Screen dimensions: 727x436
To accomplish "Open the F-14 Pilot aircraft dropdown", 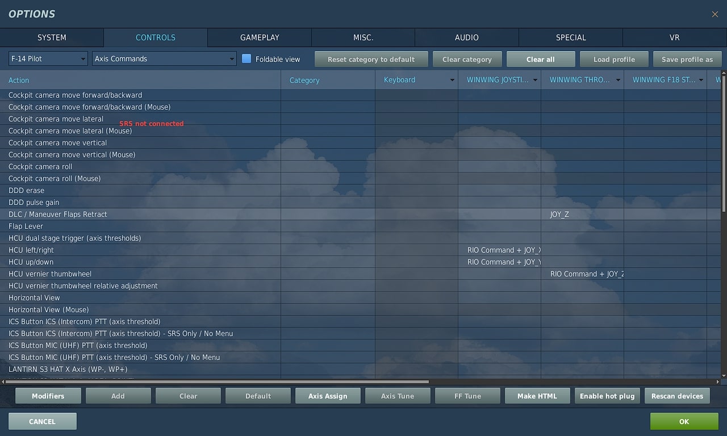I will pyautogui.click(x=48, y=58).
